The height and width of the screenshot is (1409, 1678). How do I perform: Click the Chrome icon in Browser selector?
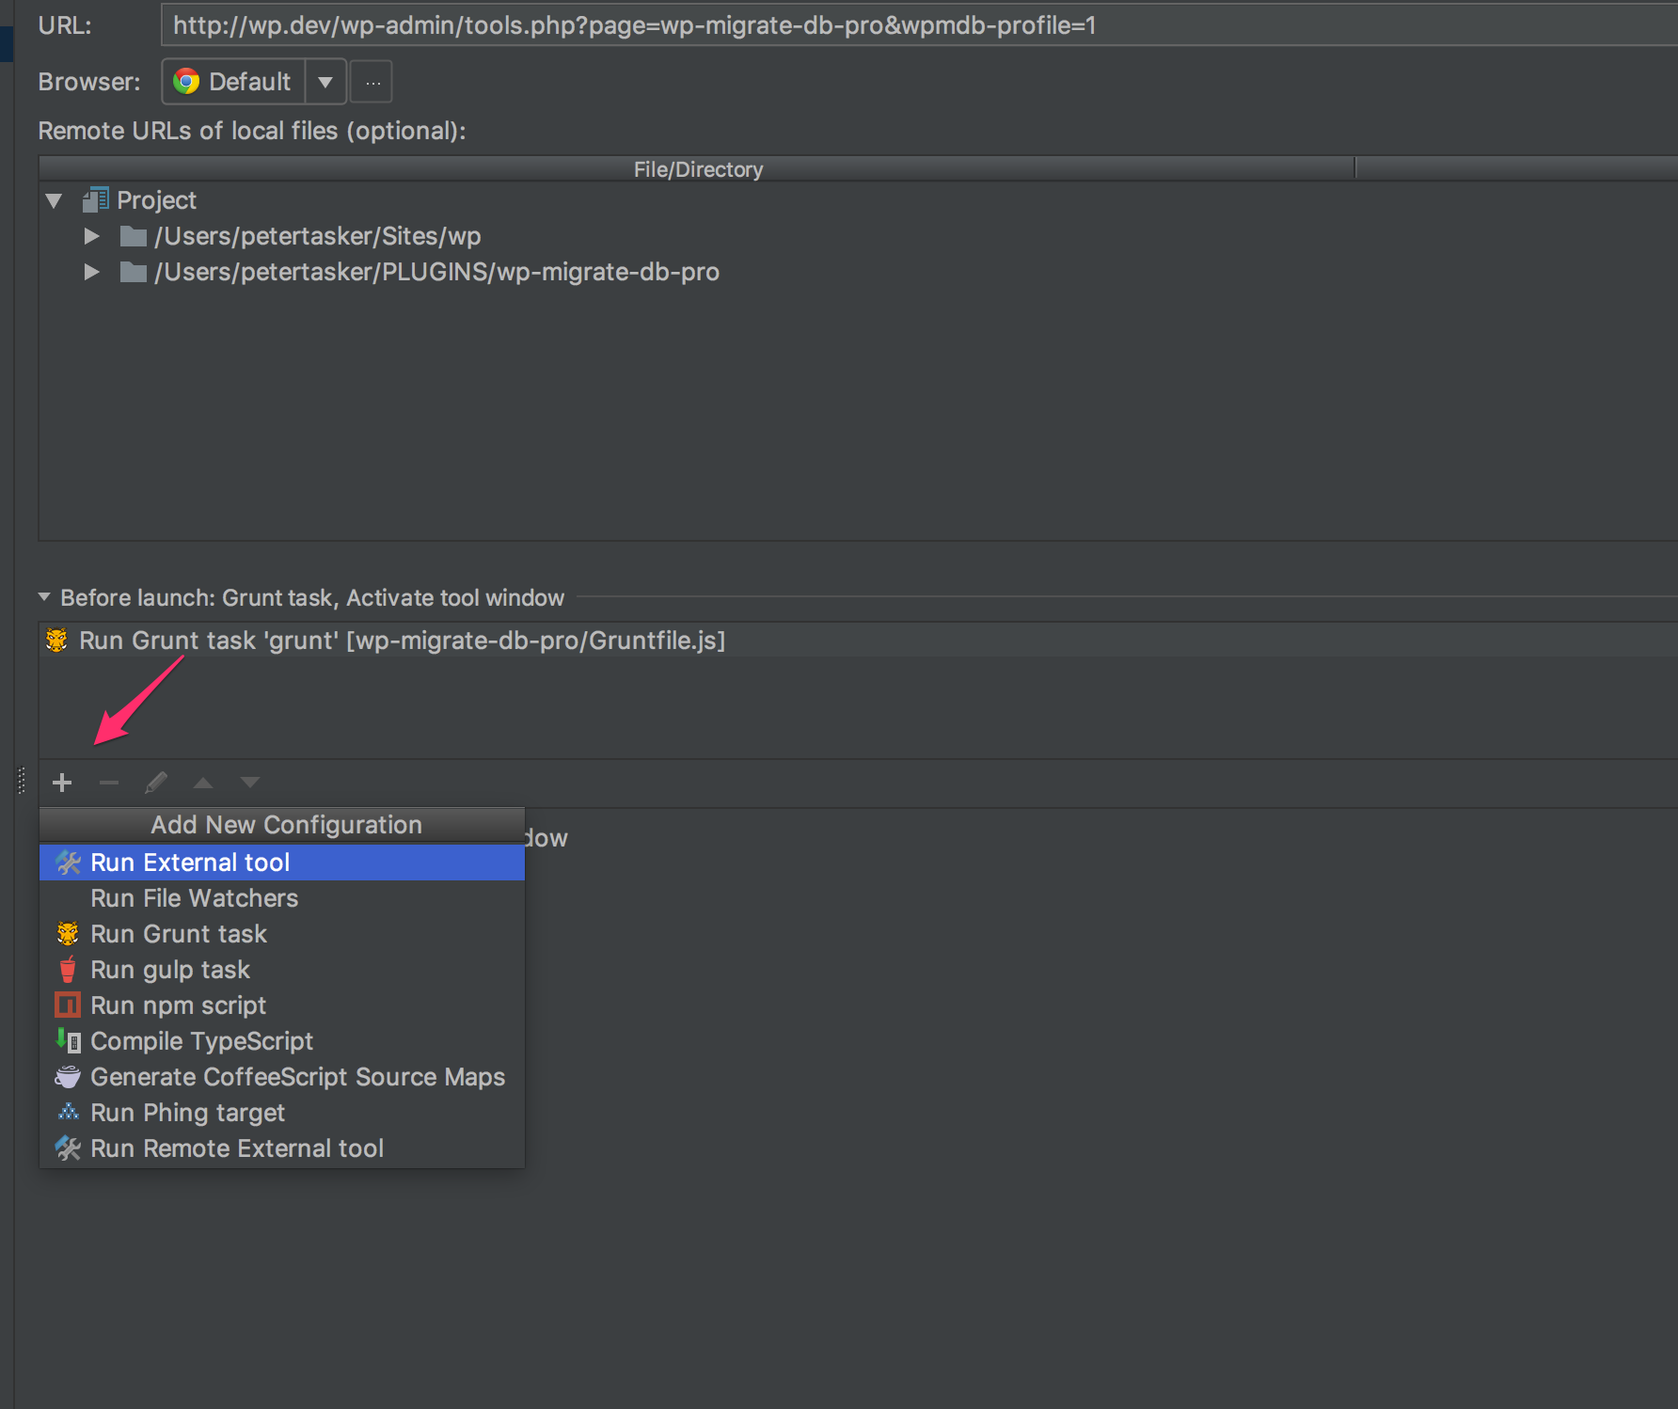[x=186, y=82]
